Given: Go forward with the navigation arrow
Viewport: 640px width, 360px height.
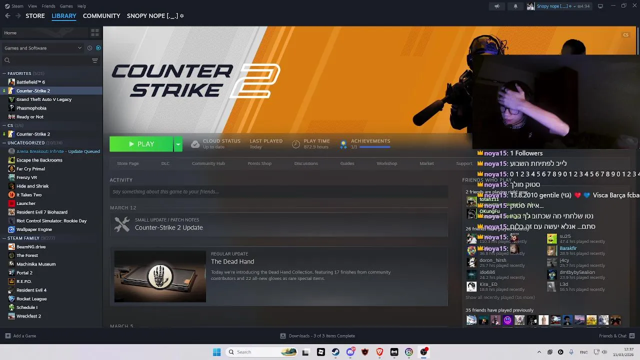Looking at the screenshot, I should click(x=18, y=16).
